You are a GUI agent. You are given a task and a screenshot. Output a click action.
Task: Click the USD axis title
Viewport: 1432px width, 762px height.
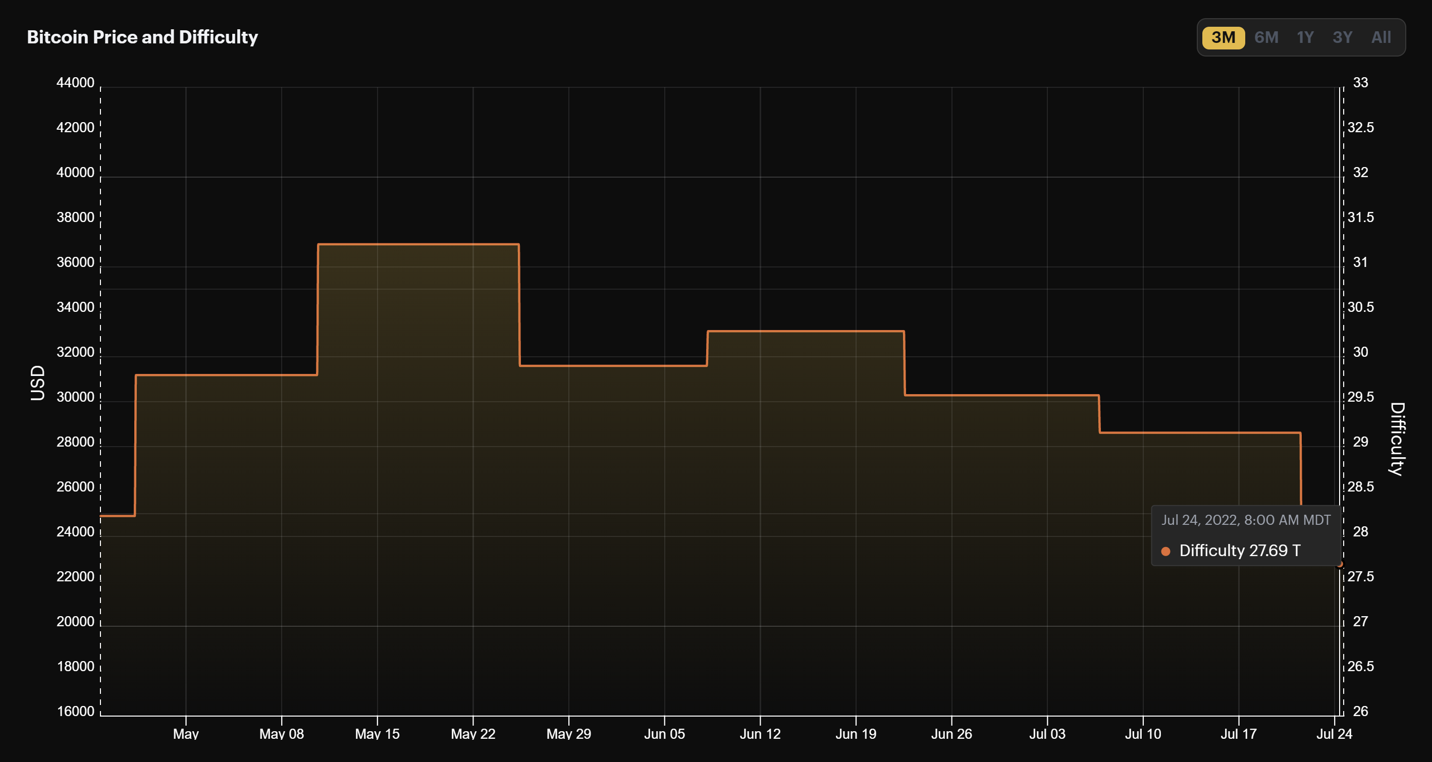click(37, 383)
